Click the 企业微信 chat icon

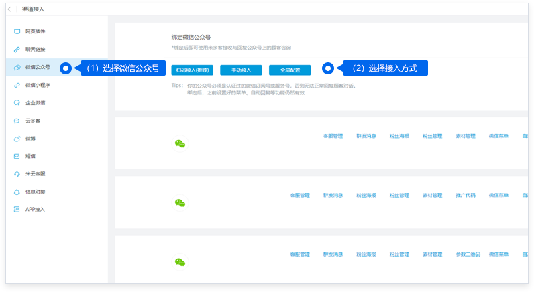coord(17,103)
